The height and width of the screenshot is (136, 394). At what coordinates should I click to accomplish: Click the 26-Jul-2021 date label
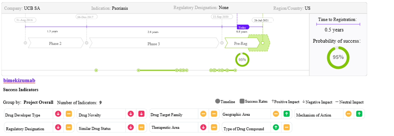(x=263, y=20)
